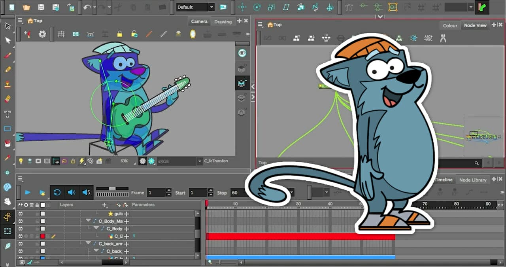Image resolution: width=506 pixels, height=267 pixels.
Task: Open the yellow padlock lock icon
Action: [119, 34]
